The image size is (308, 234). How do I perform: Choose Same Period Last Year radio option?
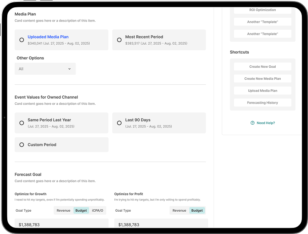click(x=22, y=123)
